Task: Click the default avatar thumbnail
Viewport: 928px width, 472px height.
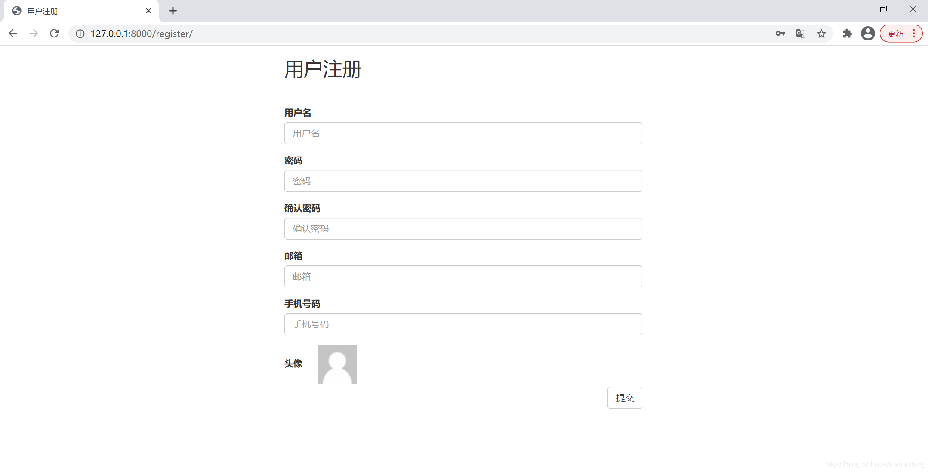Action: tap(337, 364)
